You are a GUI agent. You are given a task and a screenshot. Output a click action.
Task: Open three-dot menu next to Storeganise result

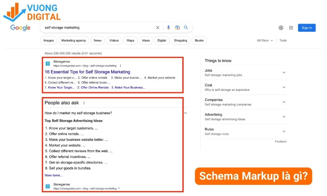120,66
